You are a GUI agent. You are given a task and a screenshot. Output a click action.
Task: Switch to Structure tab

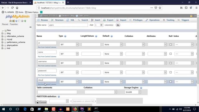(x=57, y=20)
